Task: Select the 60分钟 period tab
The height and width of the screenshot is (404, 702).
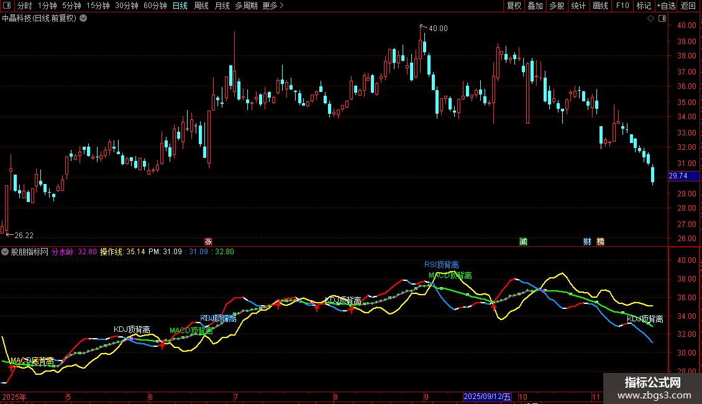Action: pos(155,6)
